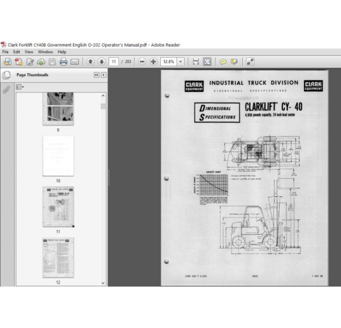Click the Print file icon
The height and width of the screenshot is (328, 341).
point(63,61)
